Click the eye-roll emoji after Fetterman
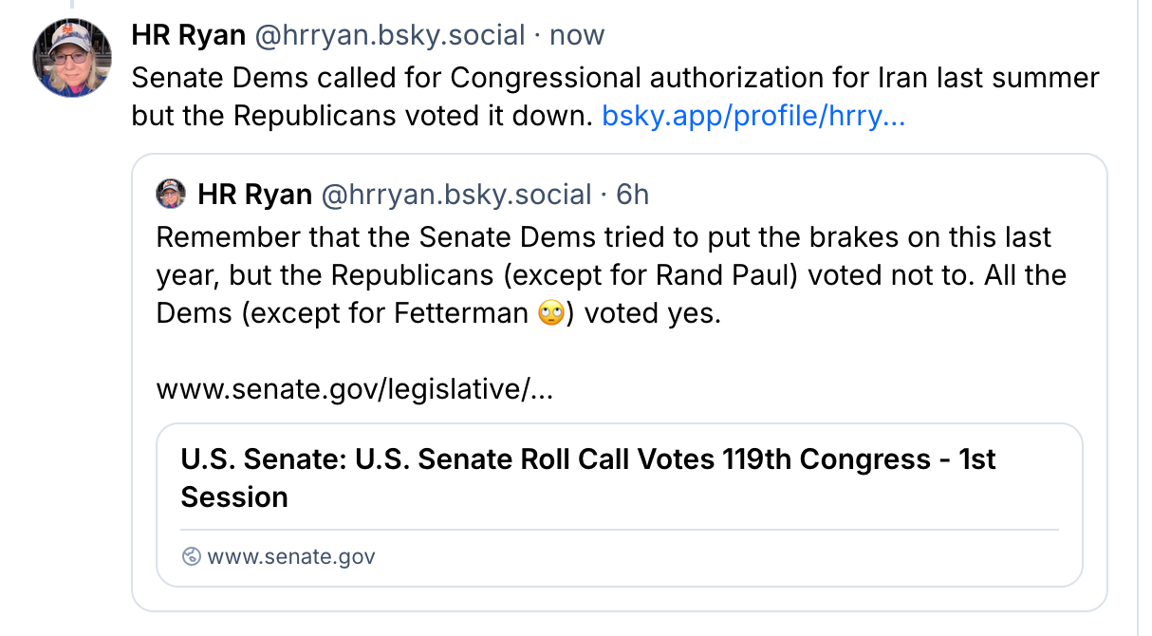The height and width of the screenshot is (636, 1152). (551, 314)
